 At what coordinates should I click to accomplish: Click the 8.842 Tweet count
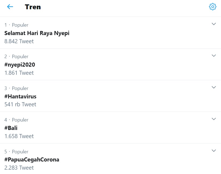19,41
